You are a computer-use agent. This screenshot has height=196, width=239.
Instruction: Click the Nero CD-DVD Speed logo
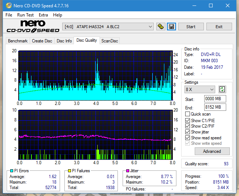pyautogui.click(x=33, y=26)
